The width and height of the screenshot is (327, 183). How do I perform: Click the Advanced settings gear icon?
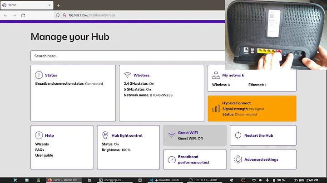point(238,159)
